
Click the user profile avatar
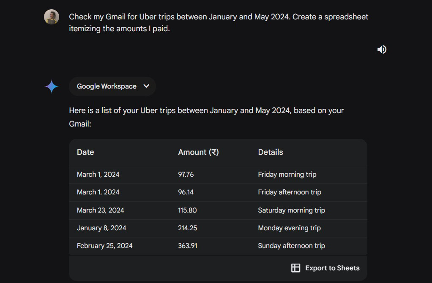pyautogui.click(x=52, y=17)
